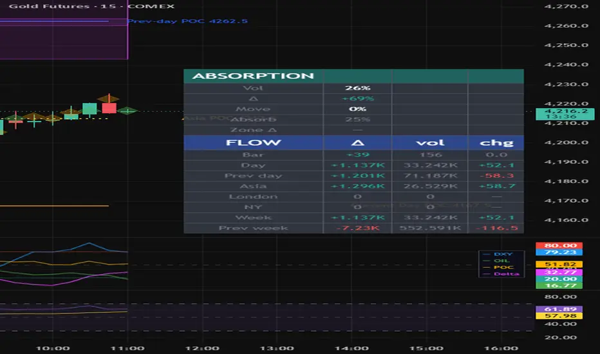Click the Prev week volume 552.591K
Image resolution: width=600 pixels, height=354 pixels.
coord(430,228)
